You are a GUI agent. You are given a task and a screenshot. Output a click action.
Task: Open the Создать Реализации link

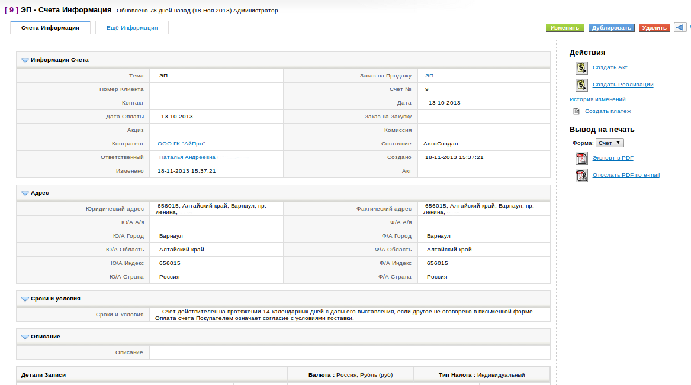[x=623, y=85]
